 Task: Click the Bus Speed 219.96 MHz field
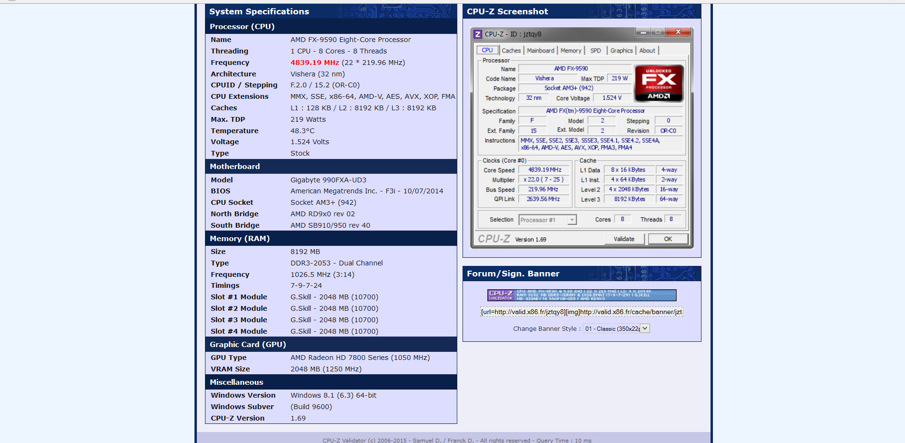(x=544, y=190)
